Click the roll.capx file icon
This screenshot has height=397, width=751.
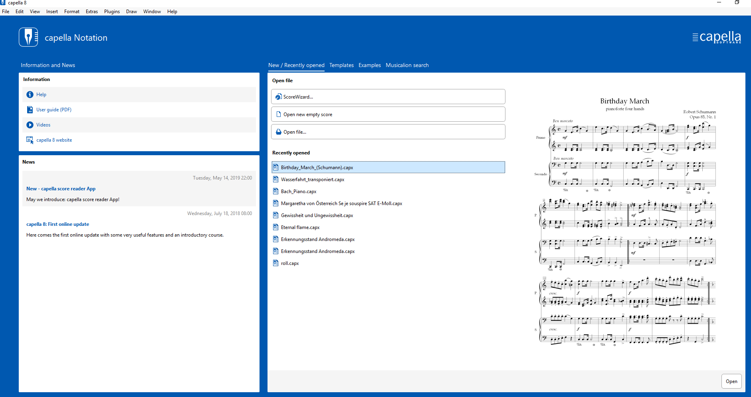(276, 263)
